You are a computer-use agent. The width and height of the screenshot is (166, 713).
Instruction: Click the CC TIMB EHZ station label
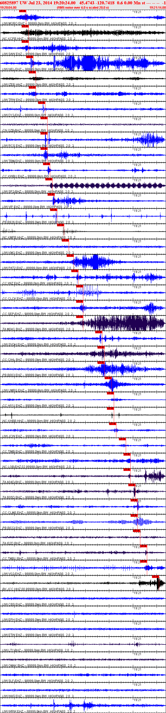coord(38,451)
